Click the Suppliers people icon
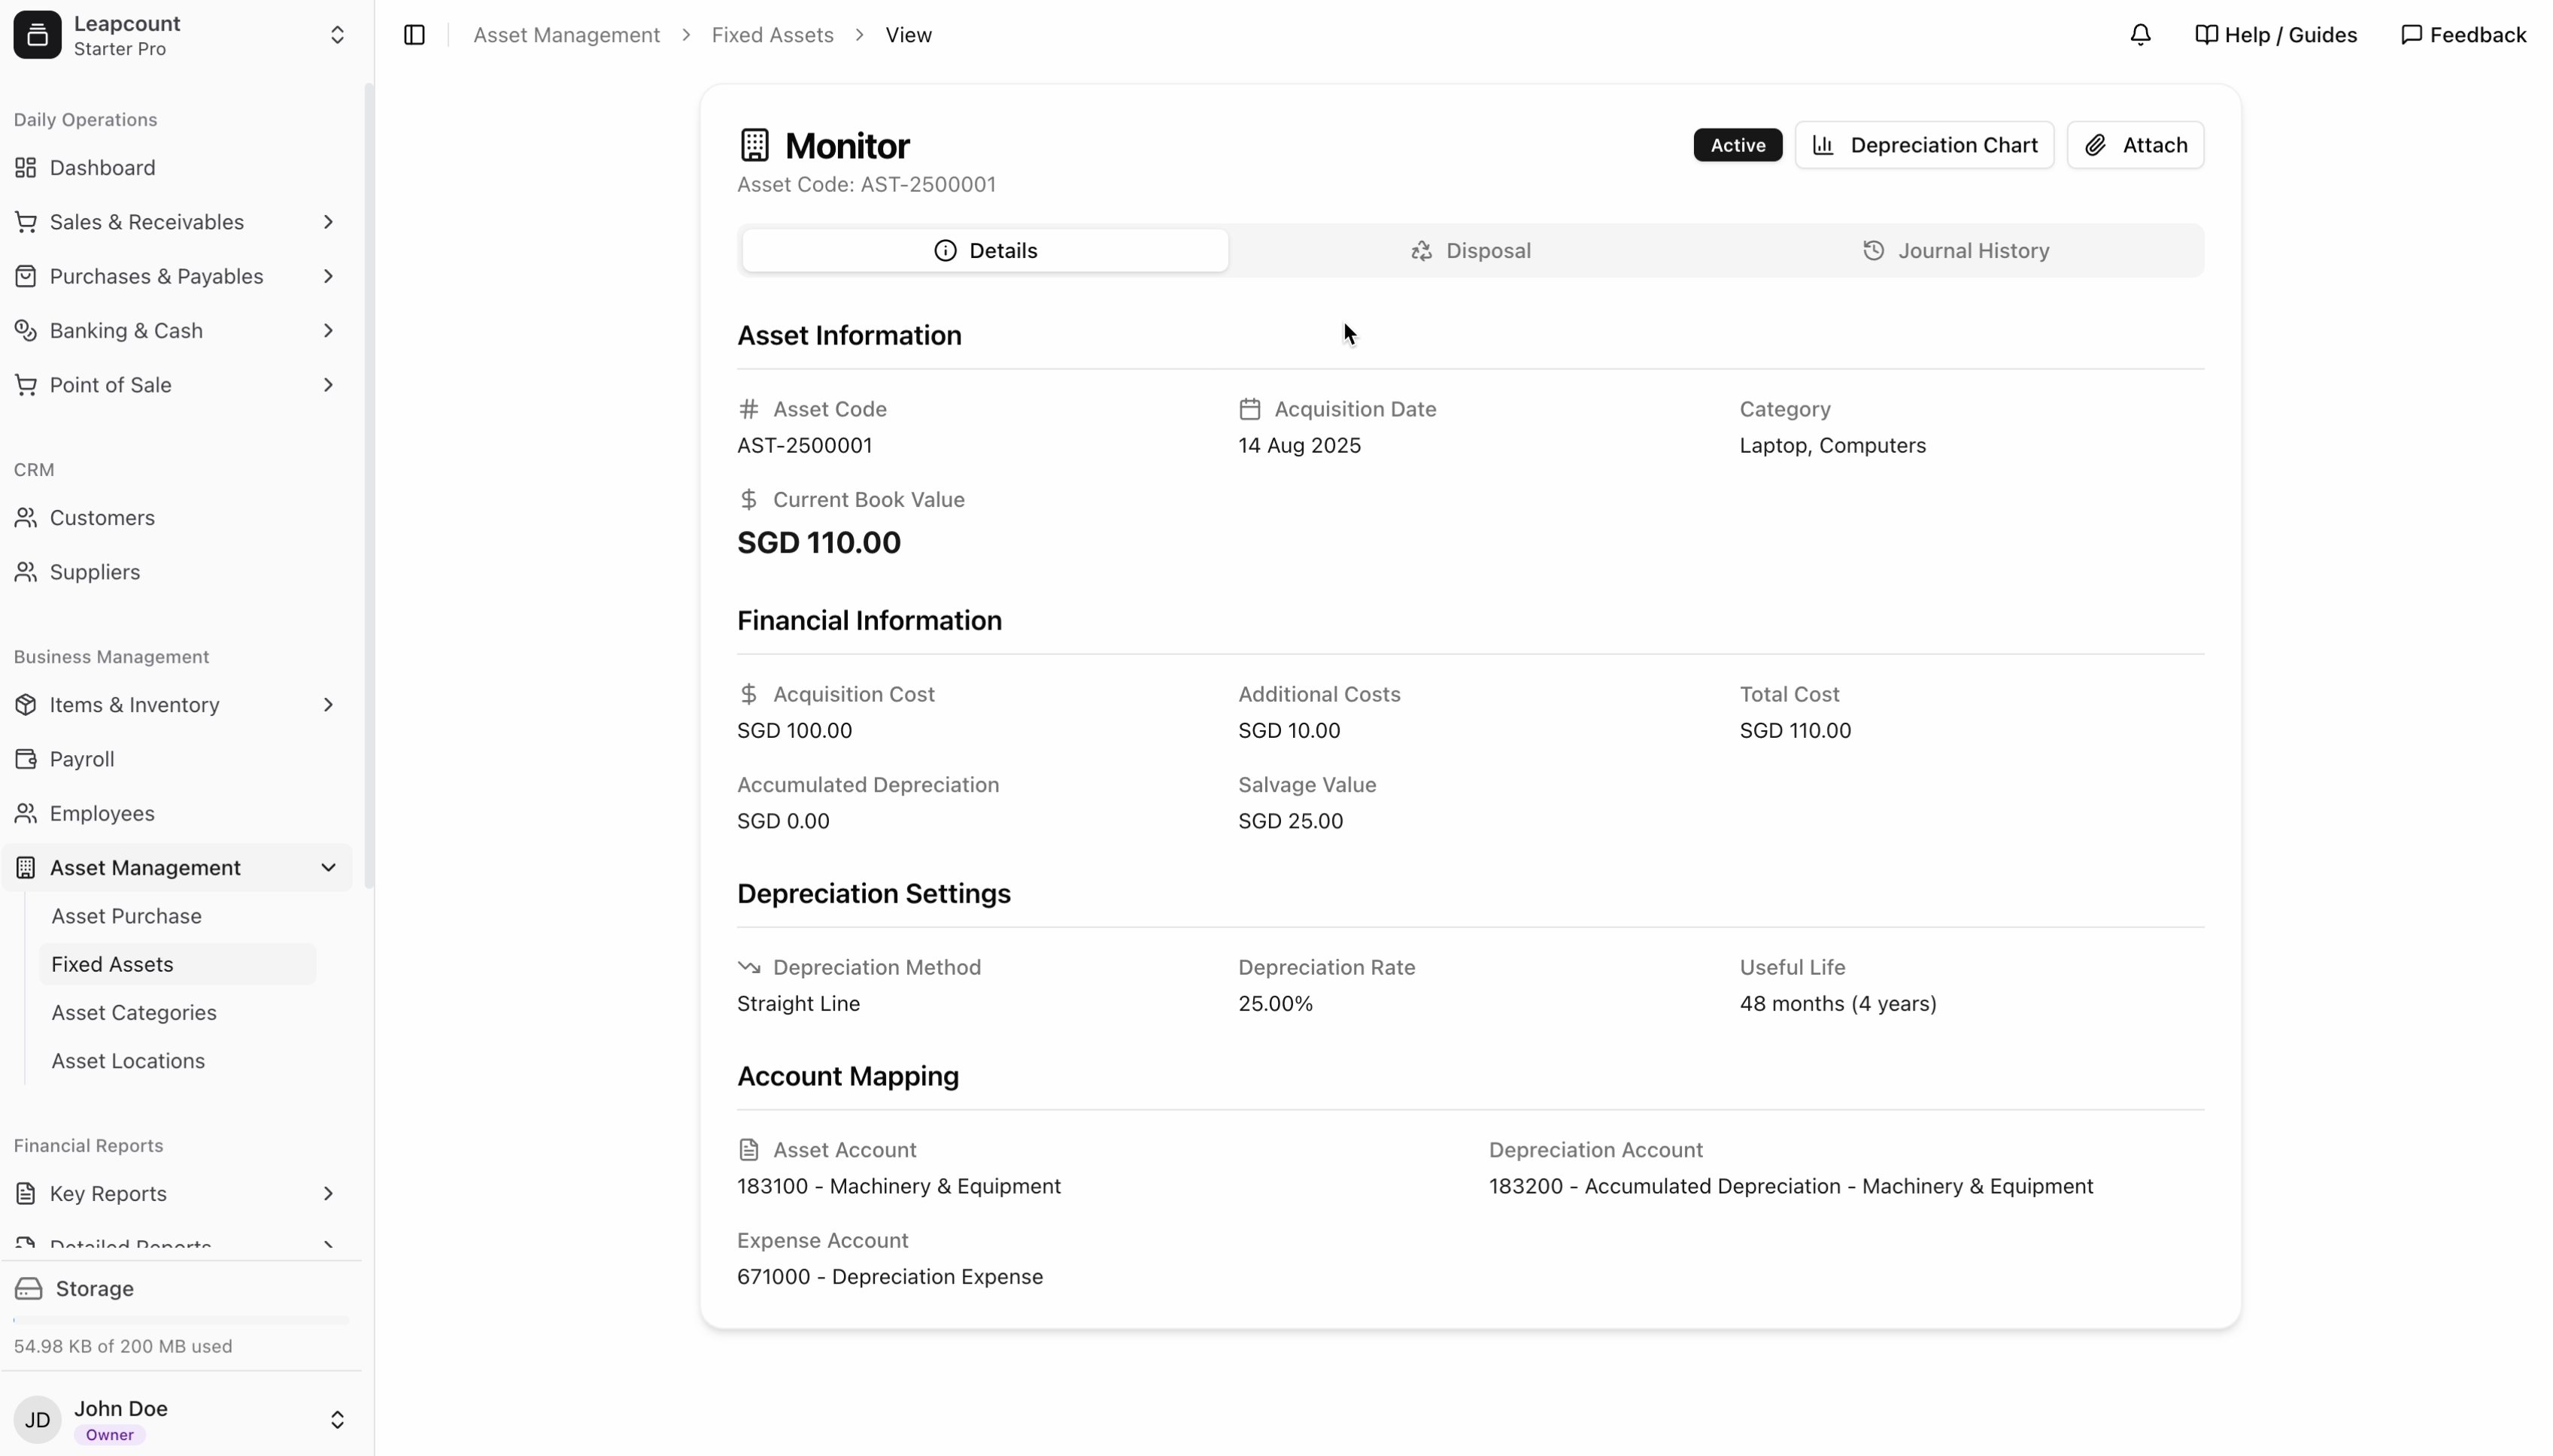 click(x=26, y=572)
